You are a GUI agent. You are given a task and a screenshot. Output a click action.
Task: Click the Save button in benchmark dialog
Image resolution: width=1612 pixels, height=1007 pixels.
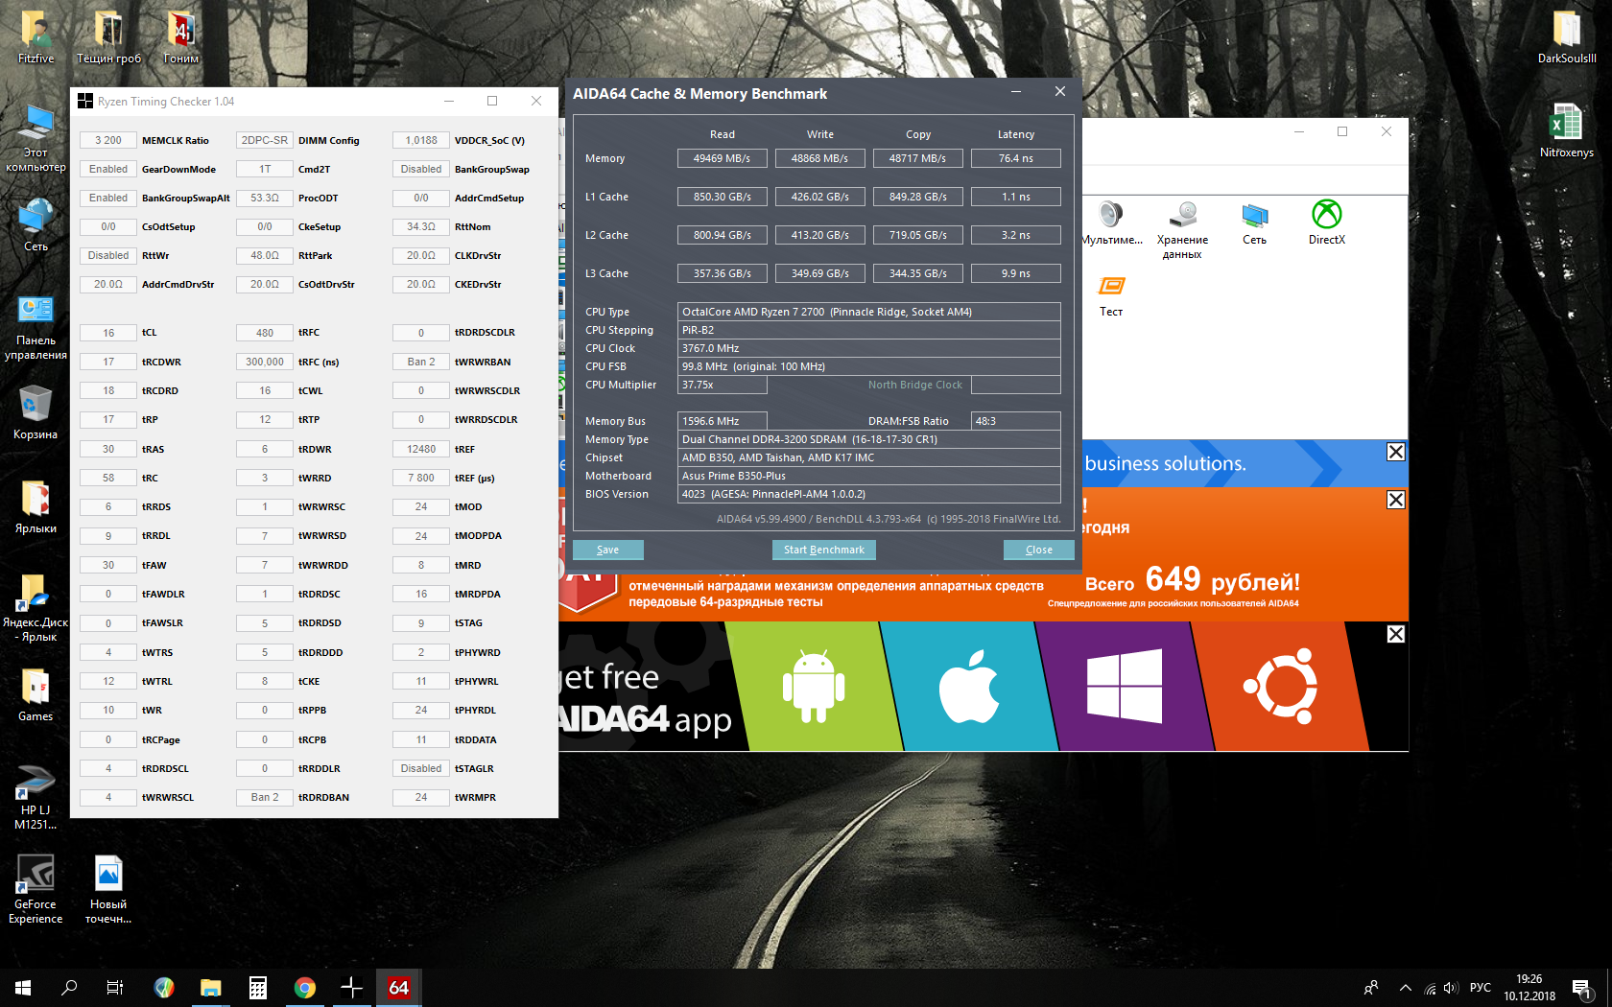(x=607, y=550)
